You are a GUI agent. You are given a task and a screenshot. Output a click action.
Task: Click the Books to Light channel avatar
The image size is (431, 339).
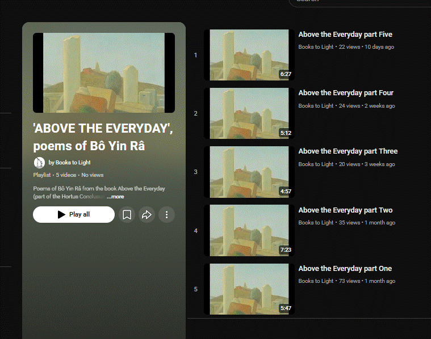[39, 163]
